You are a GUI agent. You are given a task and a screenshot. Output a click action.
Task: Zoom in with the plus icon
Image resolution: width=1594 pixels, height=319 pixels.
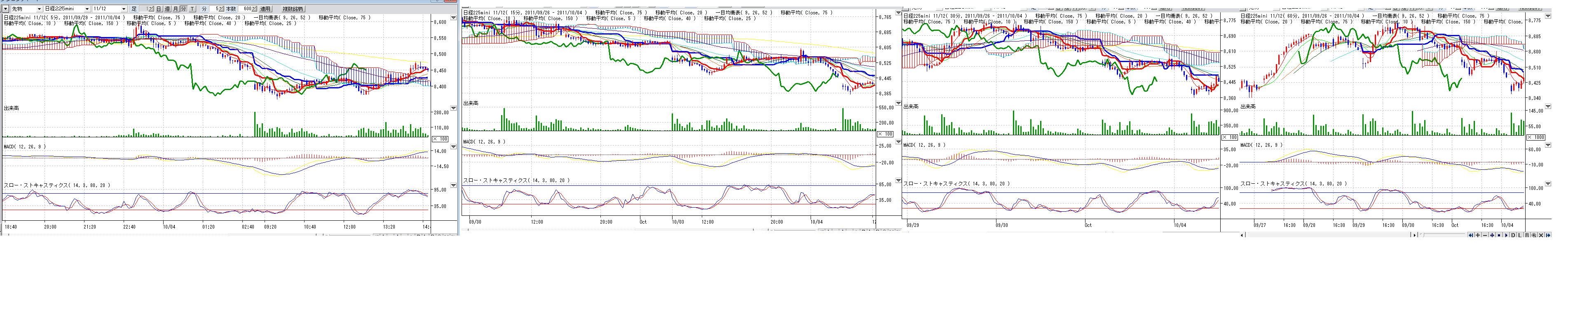(x=1478, y=235)
